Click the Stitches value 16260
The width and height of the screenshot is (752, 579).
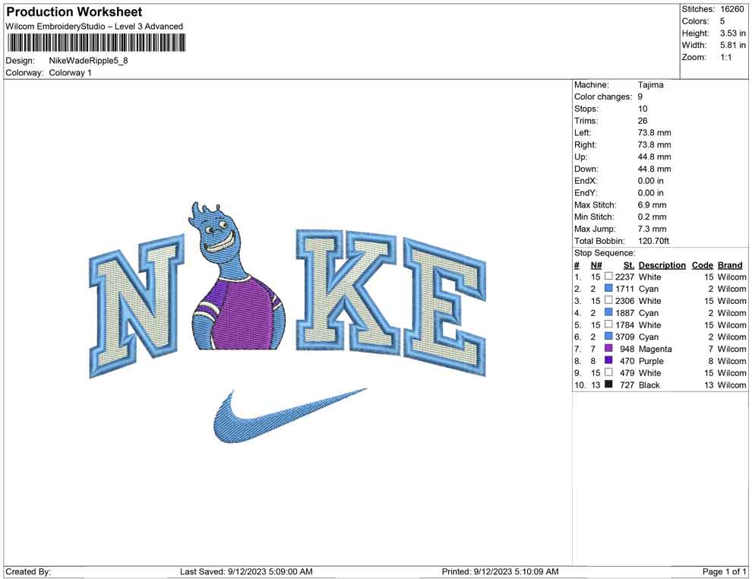point(731,9)
